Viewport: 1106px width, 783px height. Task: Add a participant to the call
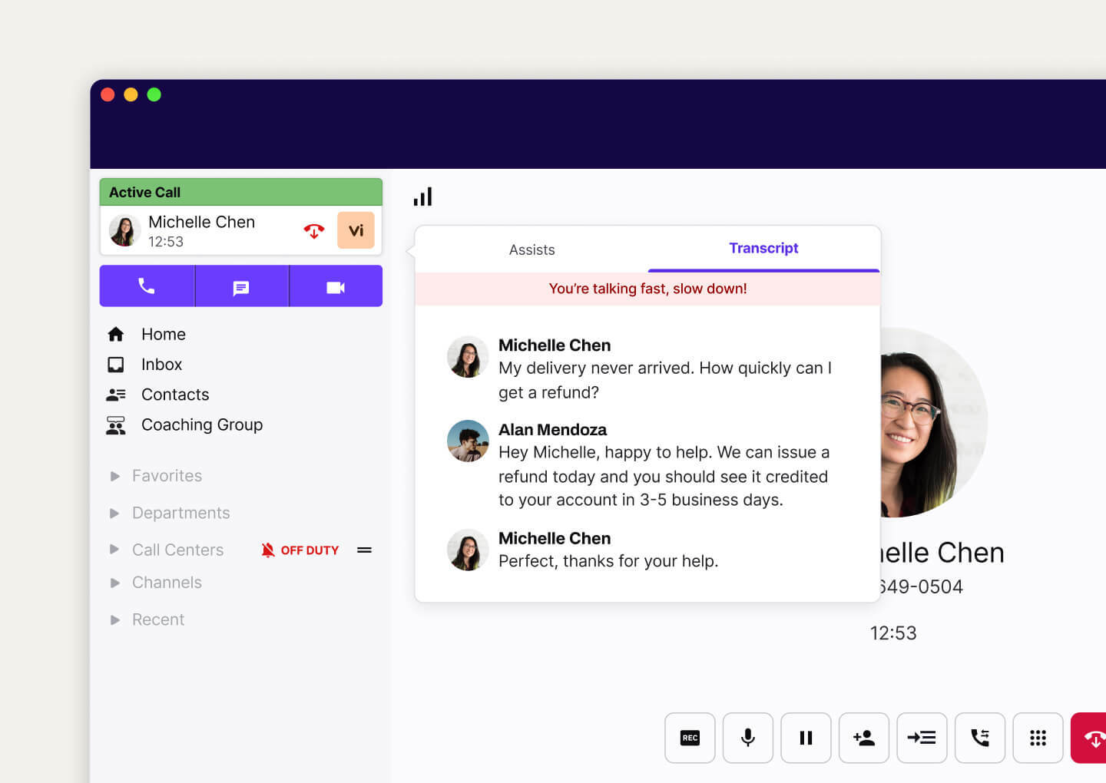click(x=864, y=738)
